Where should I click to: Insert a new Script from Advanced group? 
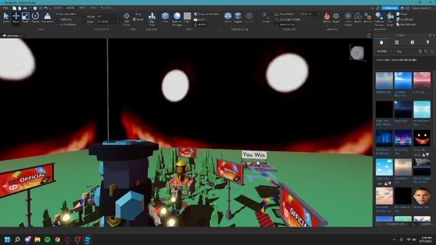coord(402,14)
